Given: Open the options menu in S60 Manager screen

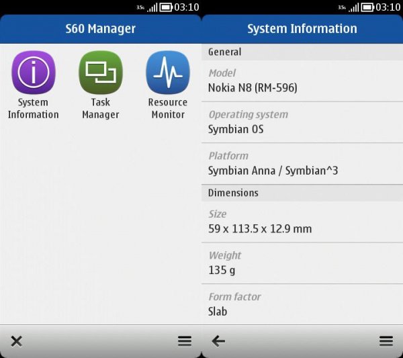Looking at the screenshot, I should [x=185, y=341].
